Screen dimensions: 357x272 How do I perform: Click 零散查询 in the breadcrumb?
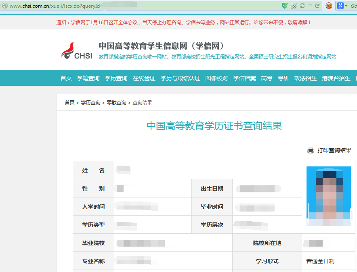[116, 103]
